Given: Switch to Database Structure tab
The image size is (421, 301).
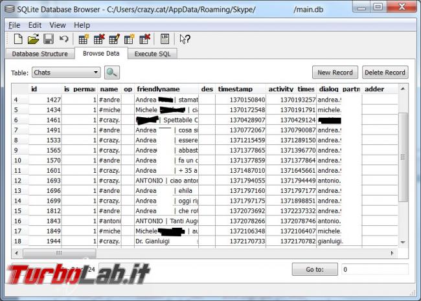Looking at the screenshot, I should 40,54.
